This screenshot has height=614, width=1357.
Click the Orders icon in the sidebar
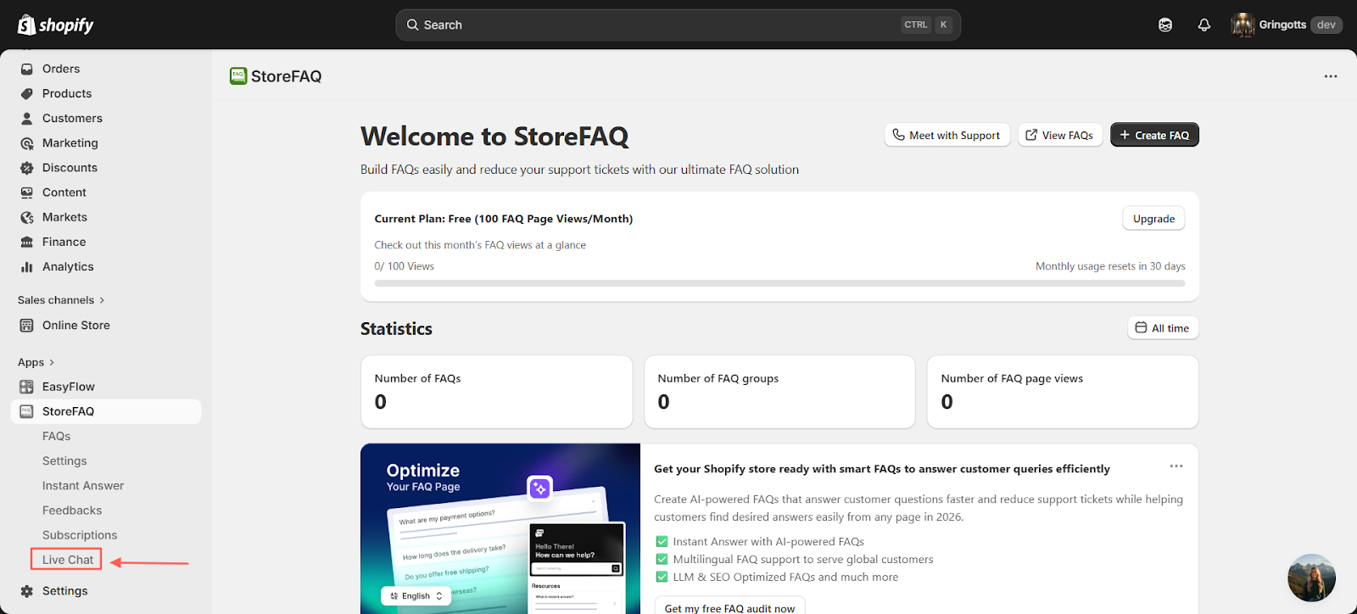[x=27, y=69]
